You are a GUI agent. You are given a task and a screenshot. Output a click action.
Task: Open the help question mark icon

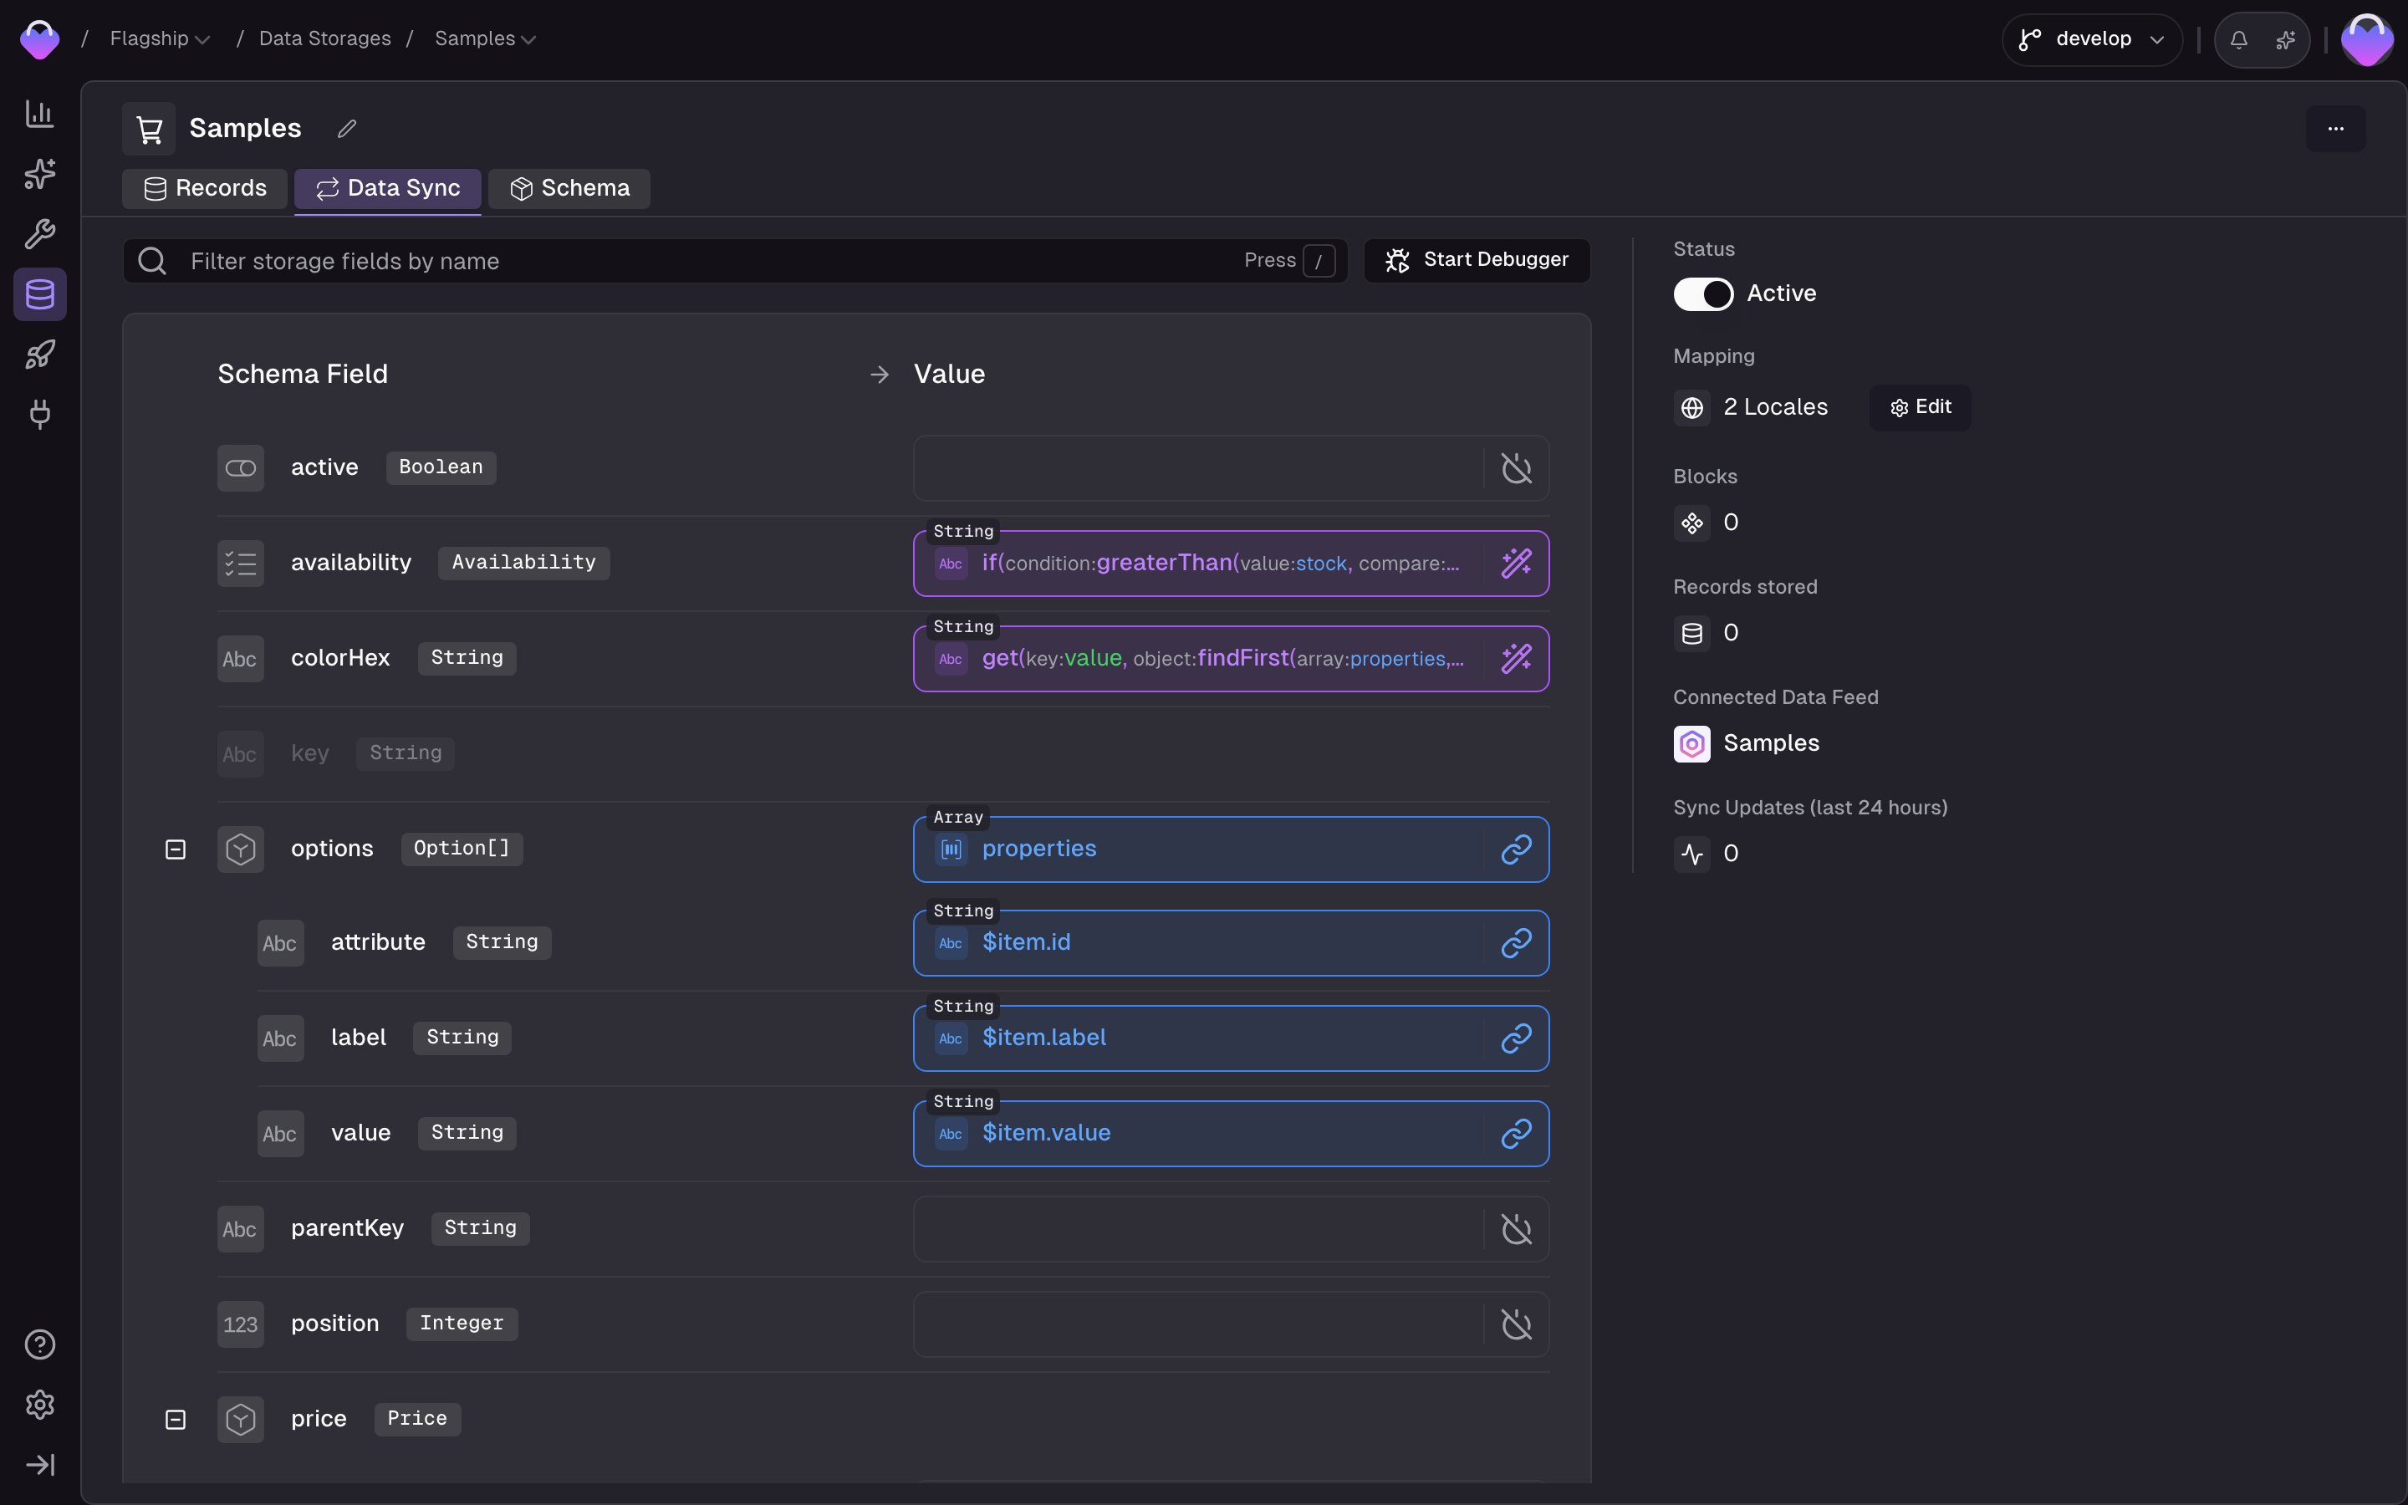point(40,1344)
